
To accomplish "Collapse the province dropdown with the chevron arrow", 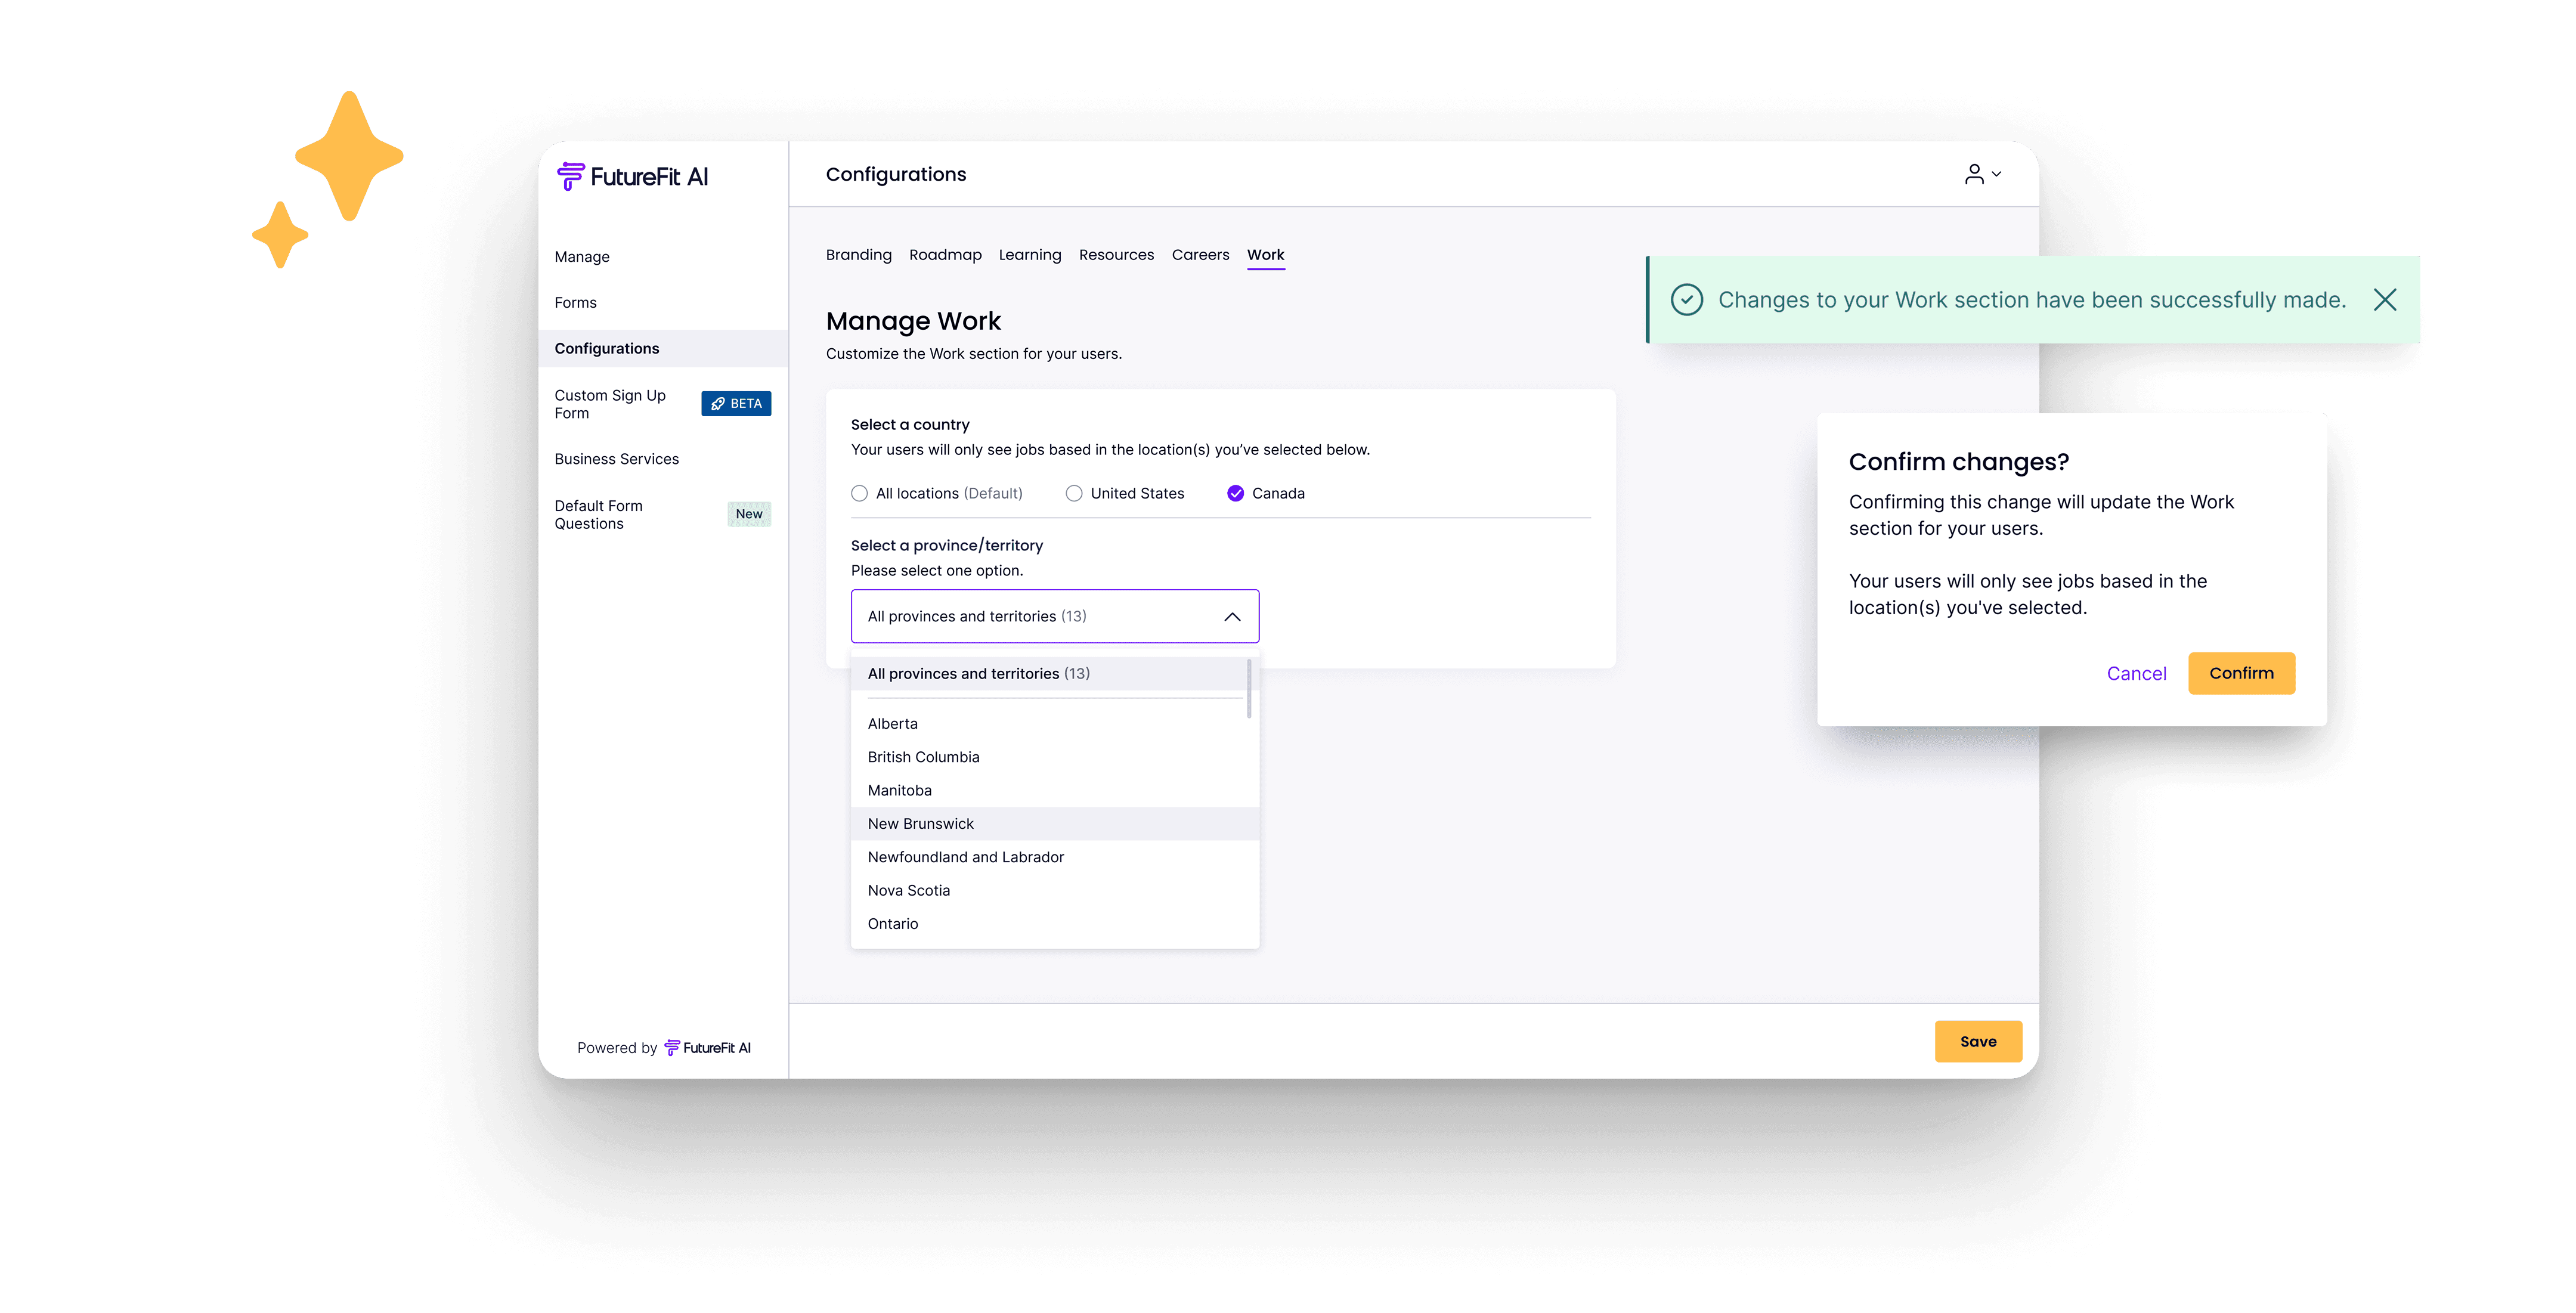I will coord(1232,617).
